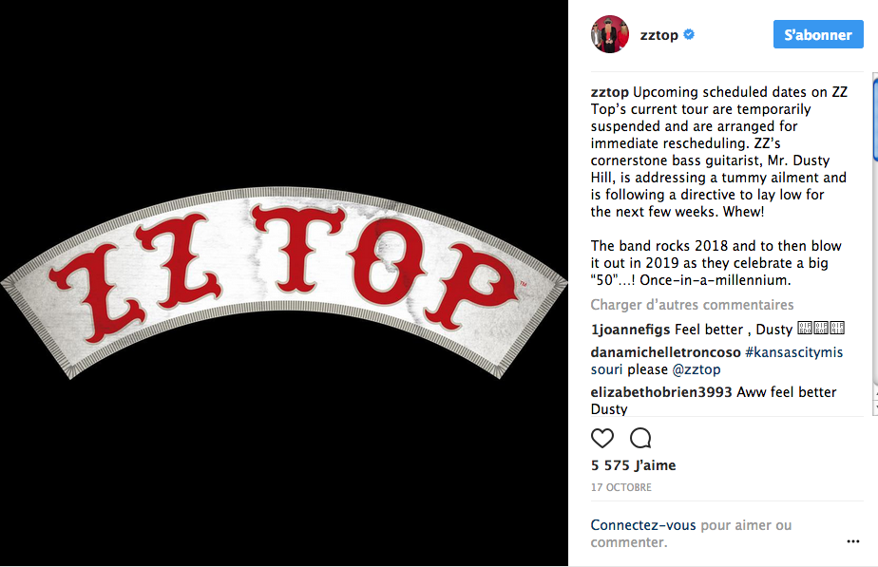The width and height of the screenshot is (878, 567).
Task: Click zztop username in the caption
Action: pyautogui.click(x=609, y=92)
